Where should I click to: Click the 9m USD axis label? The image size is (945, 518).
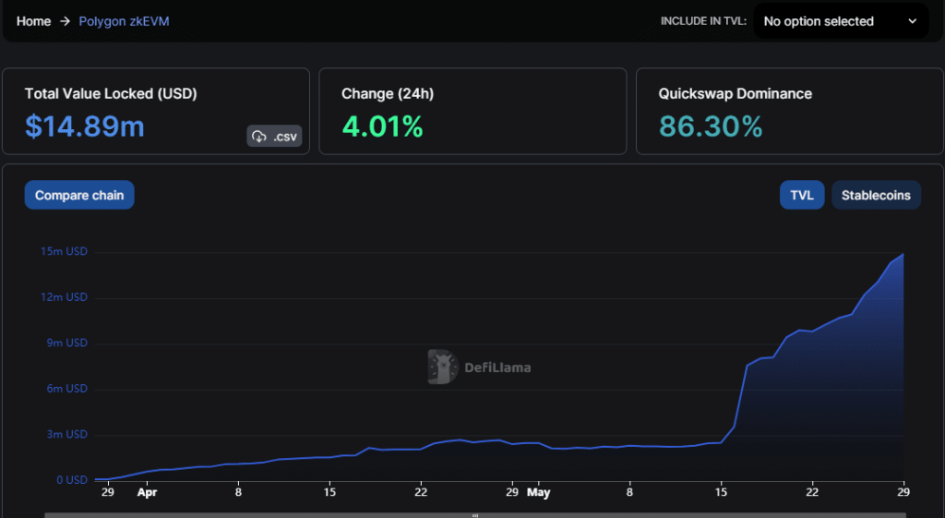click(66, 343)
